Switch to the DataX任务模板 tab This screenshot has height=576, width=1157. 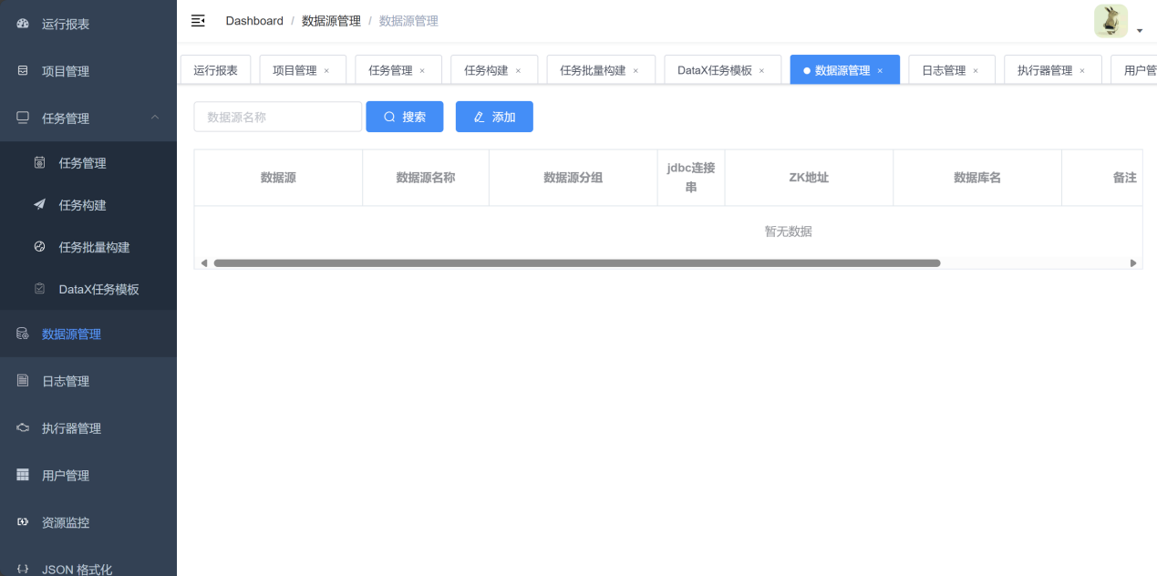pyautogui.click(x=715, y=70)
